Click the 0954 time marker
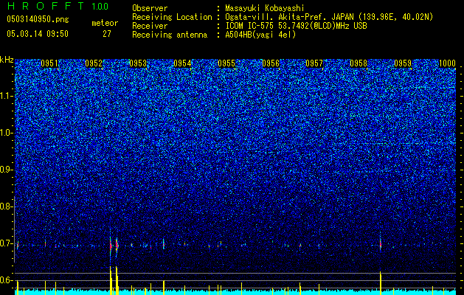The height and width of the screenshot is (295, 464). [x=182, y=63]
